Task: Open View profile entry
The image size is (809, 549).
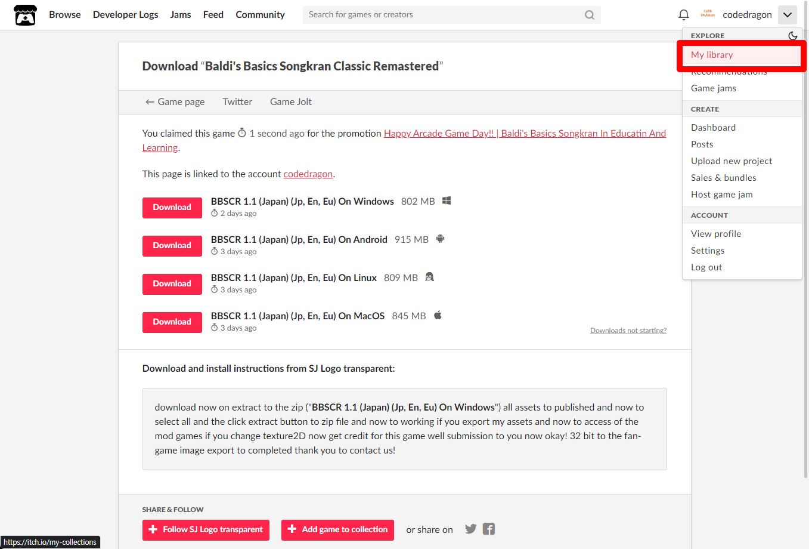Action: 742,234
